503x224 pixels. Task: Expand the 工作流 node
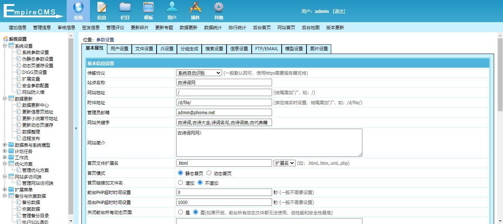[x=5, y=157]
